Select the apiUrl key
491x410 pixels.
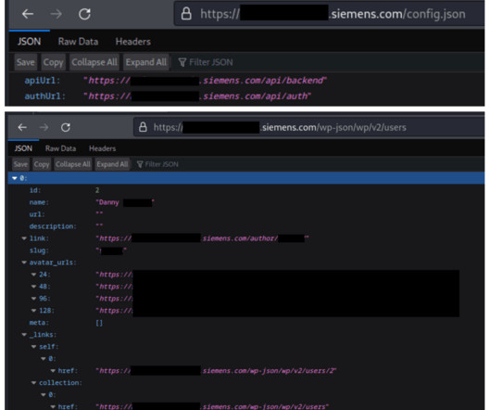coord(42,81)
